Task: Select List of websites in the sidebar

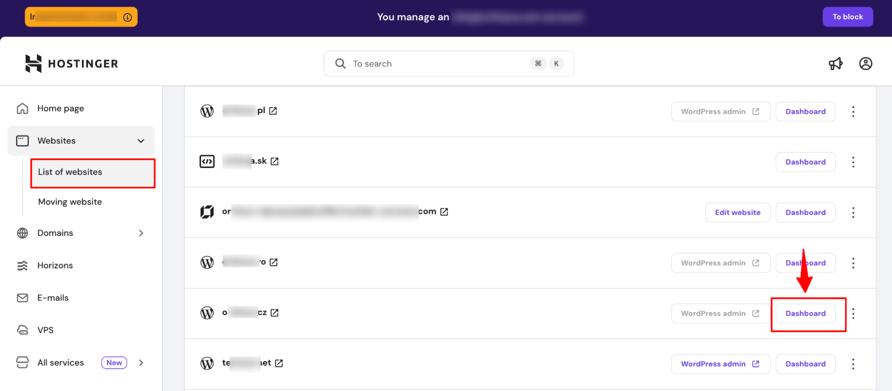Action: click(x=70, y=172)
